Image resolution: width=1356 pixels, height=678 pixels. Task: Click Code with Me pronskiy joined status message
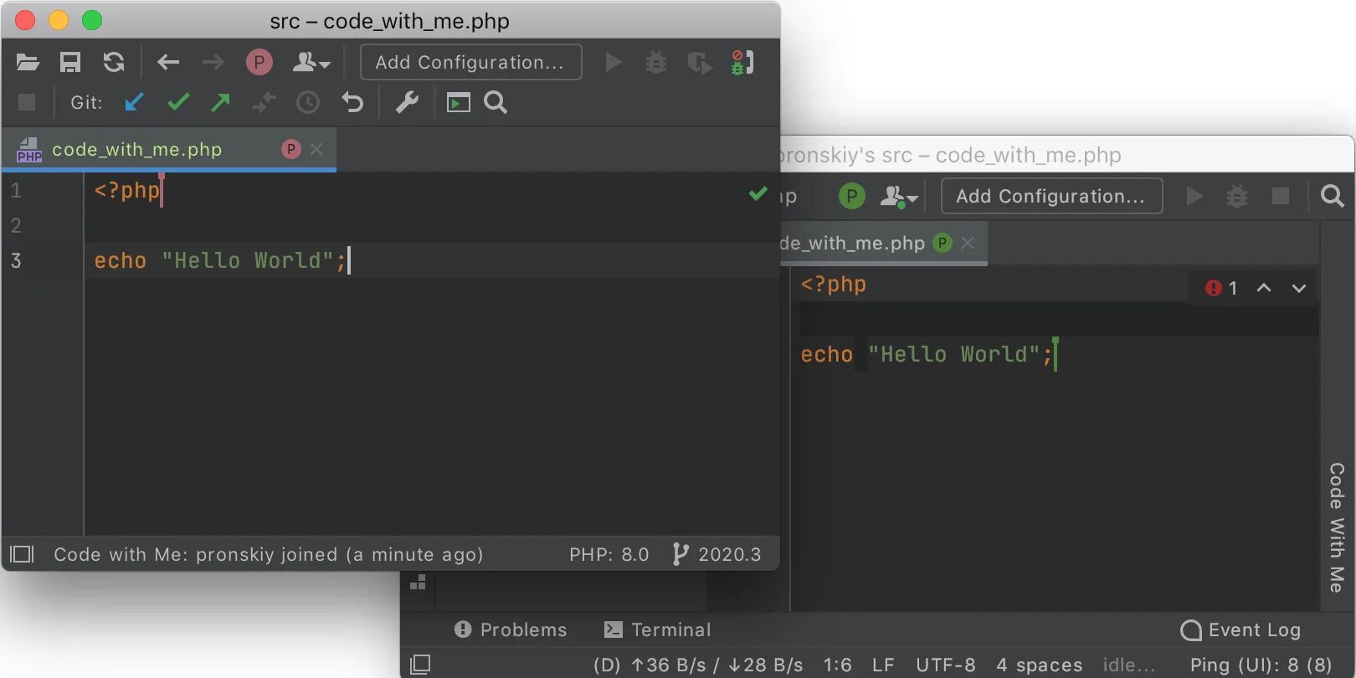tap(269, 554)
